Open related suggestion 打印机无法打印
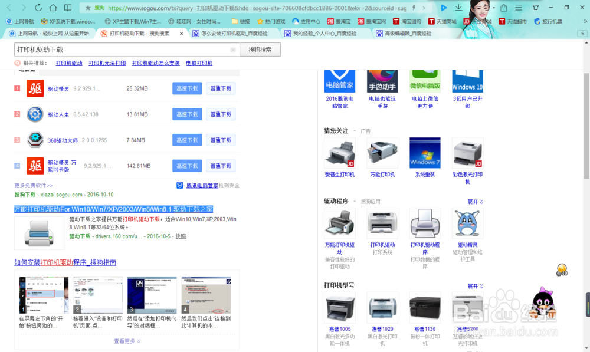590x352 pixels. (107, 63)
